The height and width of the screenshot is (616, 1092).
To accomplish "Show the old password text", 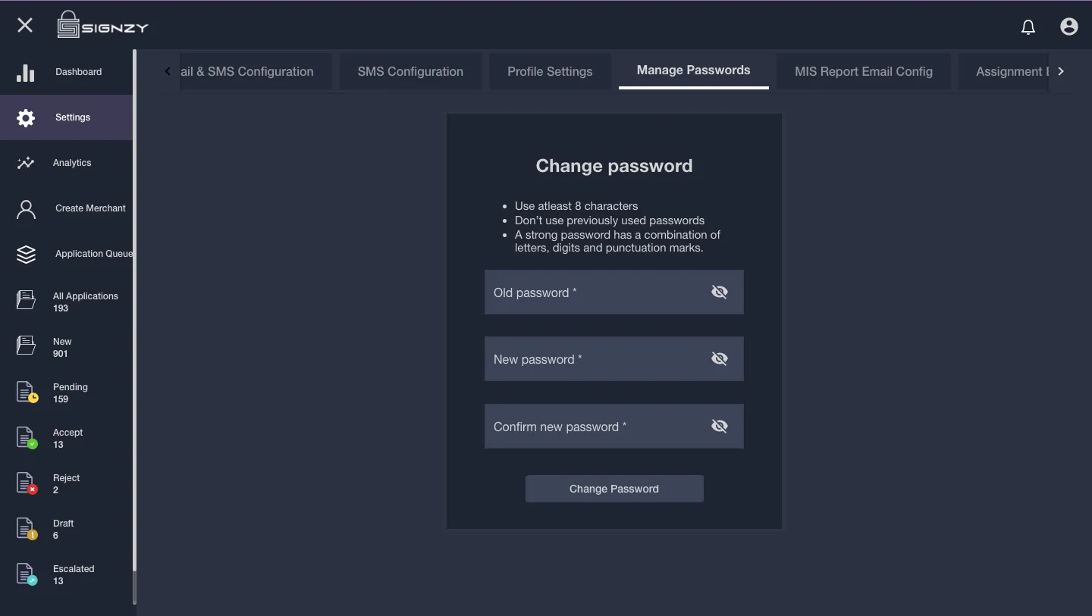I will (720, 292).
